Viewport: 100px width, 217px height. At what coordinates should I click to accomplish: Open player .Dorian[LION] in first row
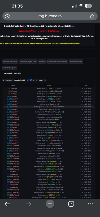tap(52, 89)
